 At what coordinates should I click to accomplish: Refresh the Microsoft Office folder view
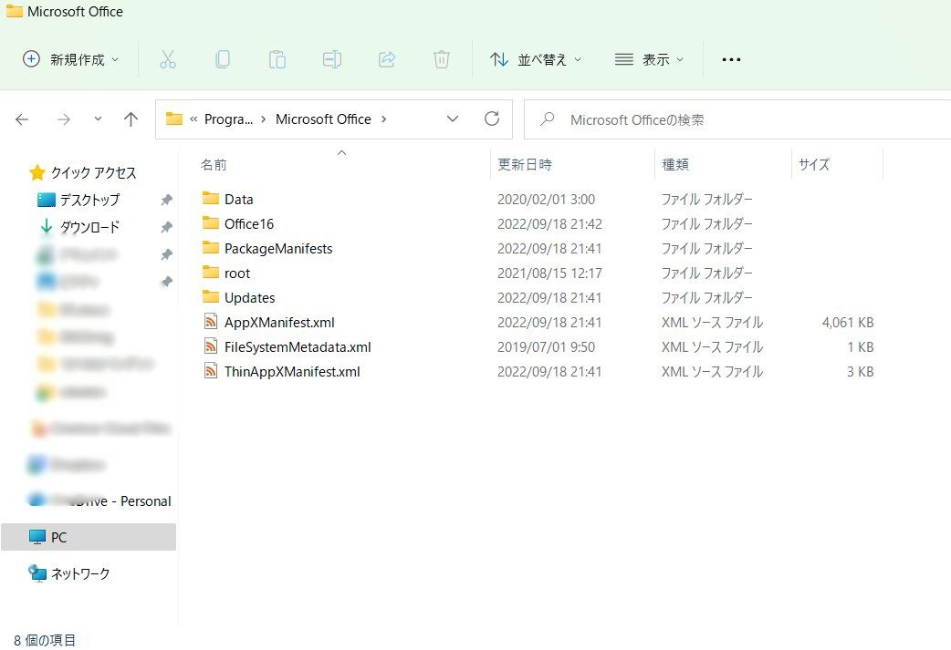(492, 119)
